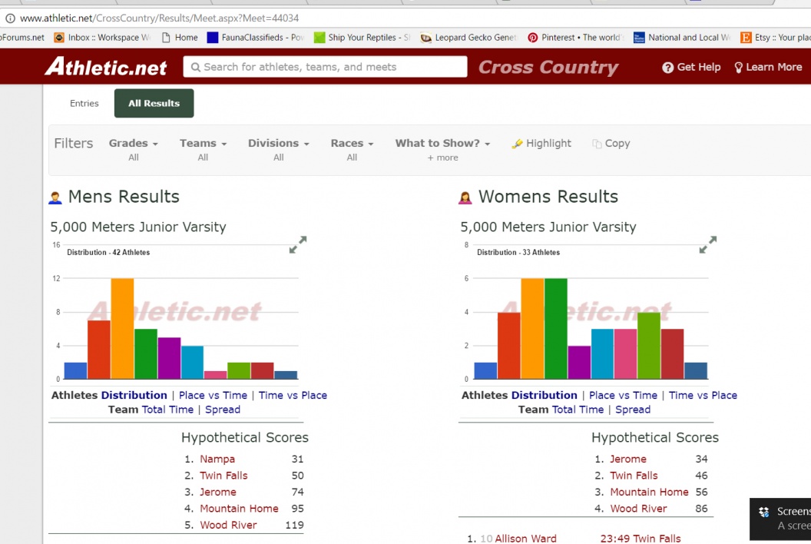This screenshot has height=544, width=811.
Task: Show Mens Team Total Time chart
Action: [x=167, y=410]
